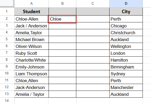Select the Chloe-Allen cell
The width and height of the screenshot is (151, 104).
[x=31, y=19]
